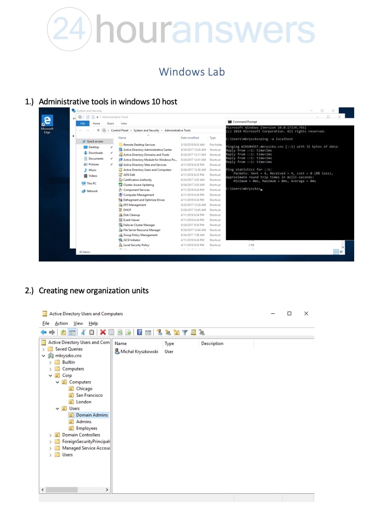The image size is (391, 521).
Task: Click the red Delete icon in toolbar
Action: coord(102,333)
